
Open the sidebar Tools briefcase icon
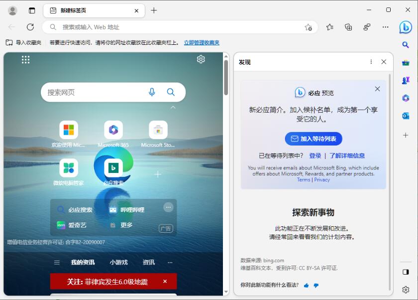pyautogui.click(x=406, y=63)
